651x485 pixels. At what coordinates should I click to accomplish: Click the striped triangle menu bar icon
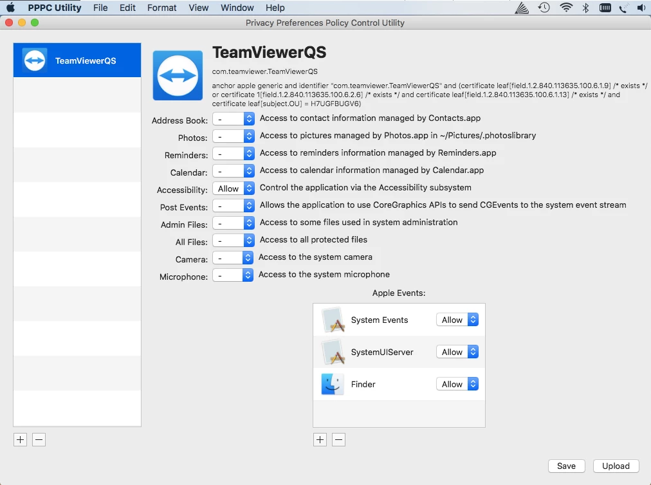tap(522, 8)
